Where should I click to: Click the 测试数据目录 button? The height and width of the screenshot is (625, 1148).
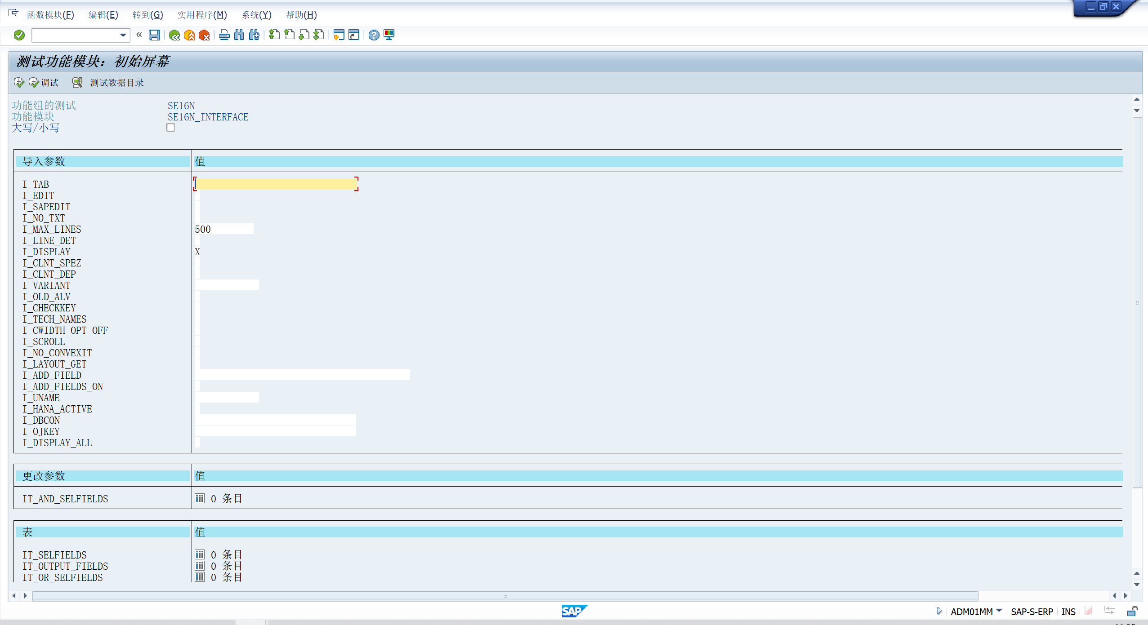point(109,83)
